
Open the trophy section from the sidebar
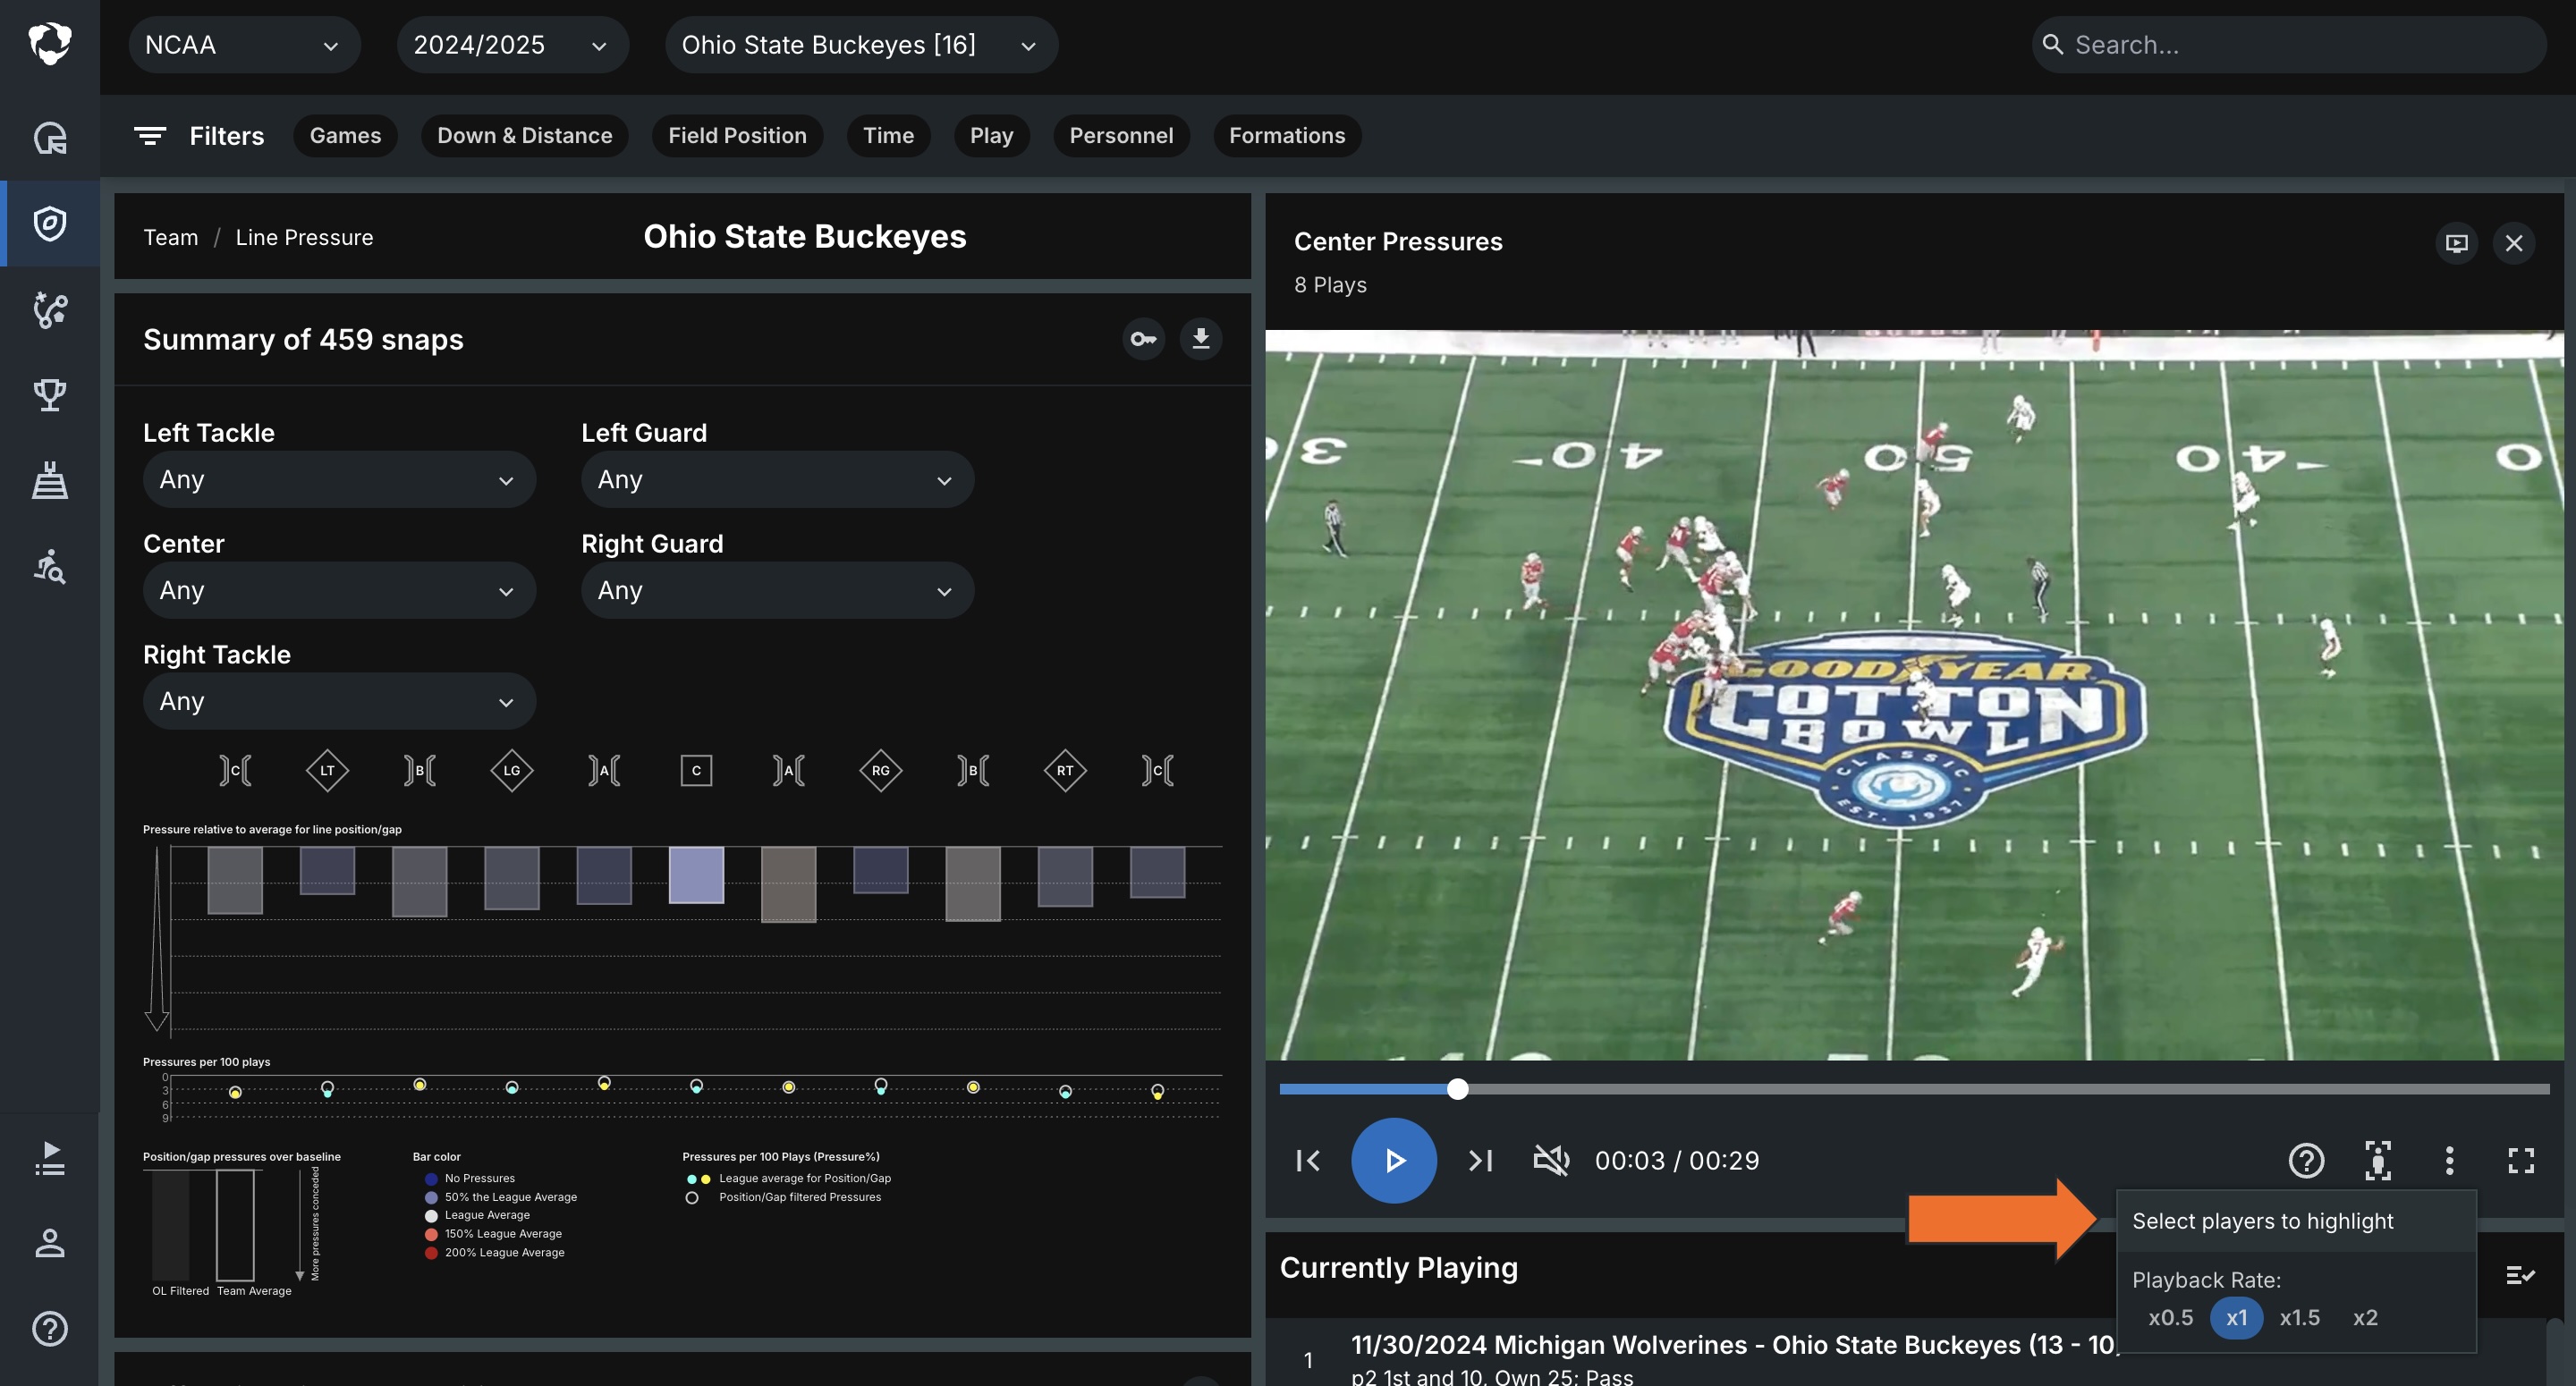point(50,396)
